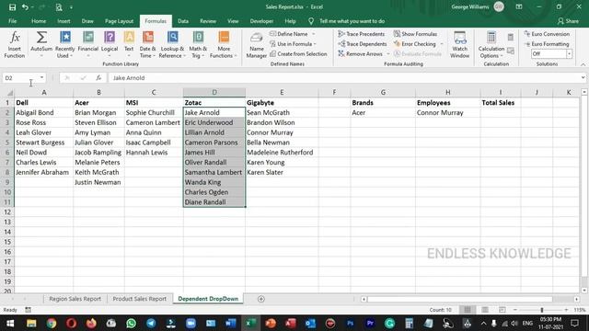Open the AutoSum function button
This screenshot has height=331, width=589.
[41, 44]
